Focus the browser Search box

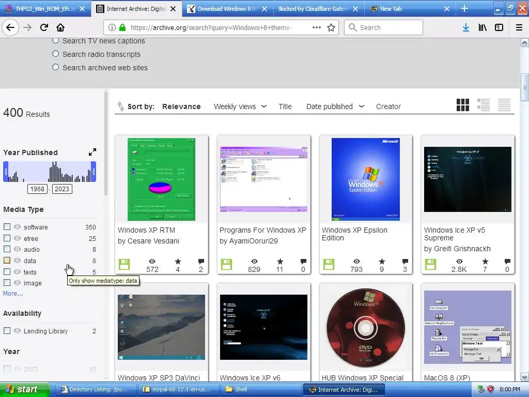383,27
